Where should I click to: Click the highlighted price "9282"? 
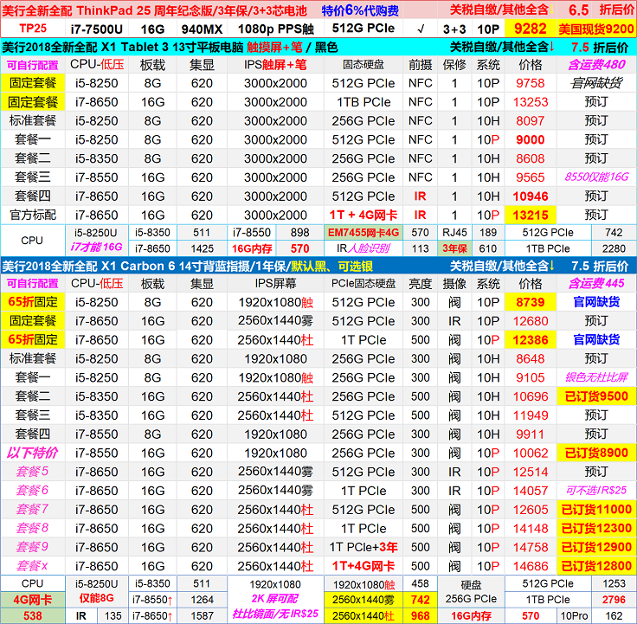click(x=531, y=29)
